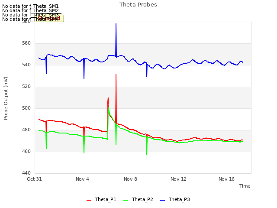277x208 pixels.
Task: Click the tallest blue Theta_P3 spike peak
Action: 116,24
